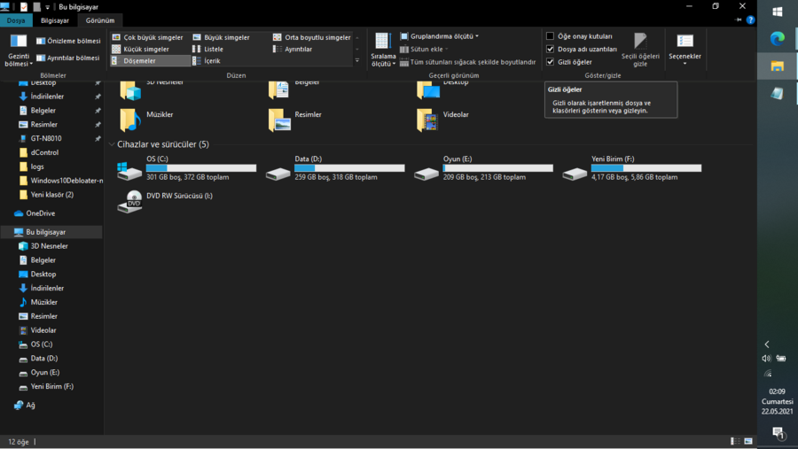
Task: Collapse the ribbon with the pin icon
Action: 738,19
